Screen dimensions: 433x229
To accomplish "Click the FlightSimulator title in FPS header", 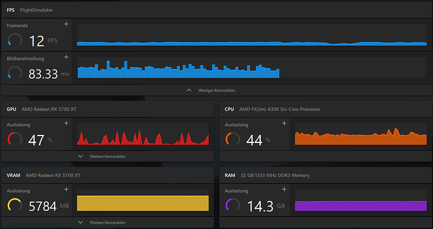I will click(36, 10).
